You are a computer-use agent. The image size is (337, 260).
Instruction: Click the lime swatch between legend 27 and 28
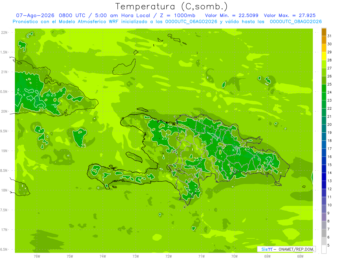[324, 64]
